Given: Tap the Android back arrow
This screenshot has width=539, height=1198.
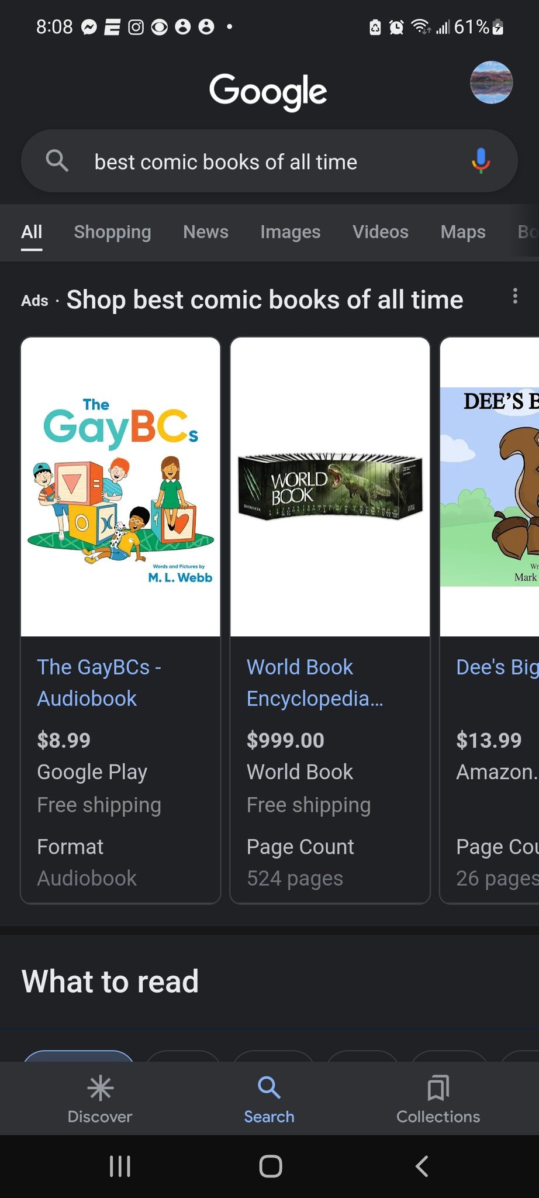Looking at the screenshot, I should pyautogui.click(x=421, y=1166).
